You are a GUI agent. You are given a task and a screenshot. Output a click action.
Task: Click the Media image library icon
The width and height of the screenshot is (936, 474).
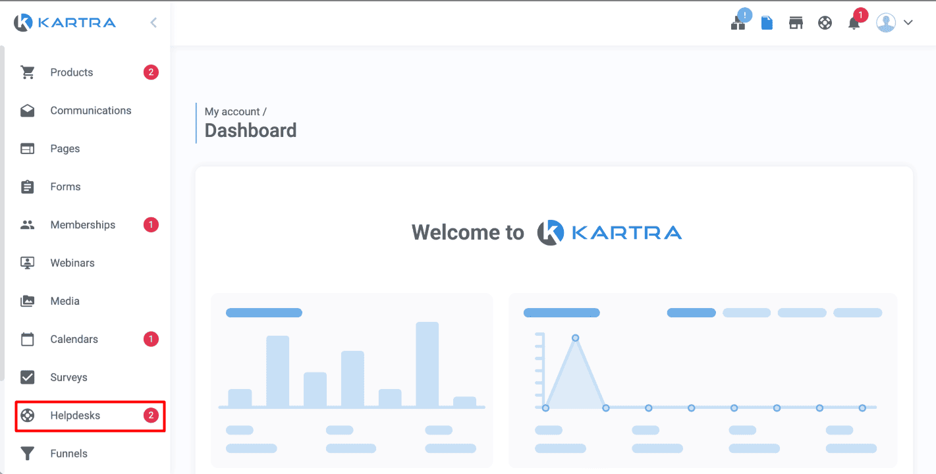pyautogui.click(x=27, y=302)
